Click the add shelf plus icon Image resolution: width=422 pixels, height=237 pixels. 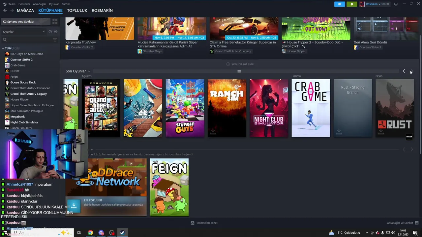pyautogui.click(x=228, y=64)
